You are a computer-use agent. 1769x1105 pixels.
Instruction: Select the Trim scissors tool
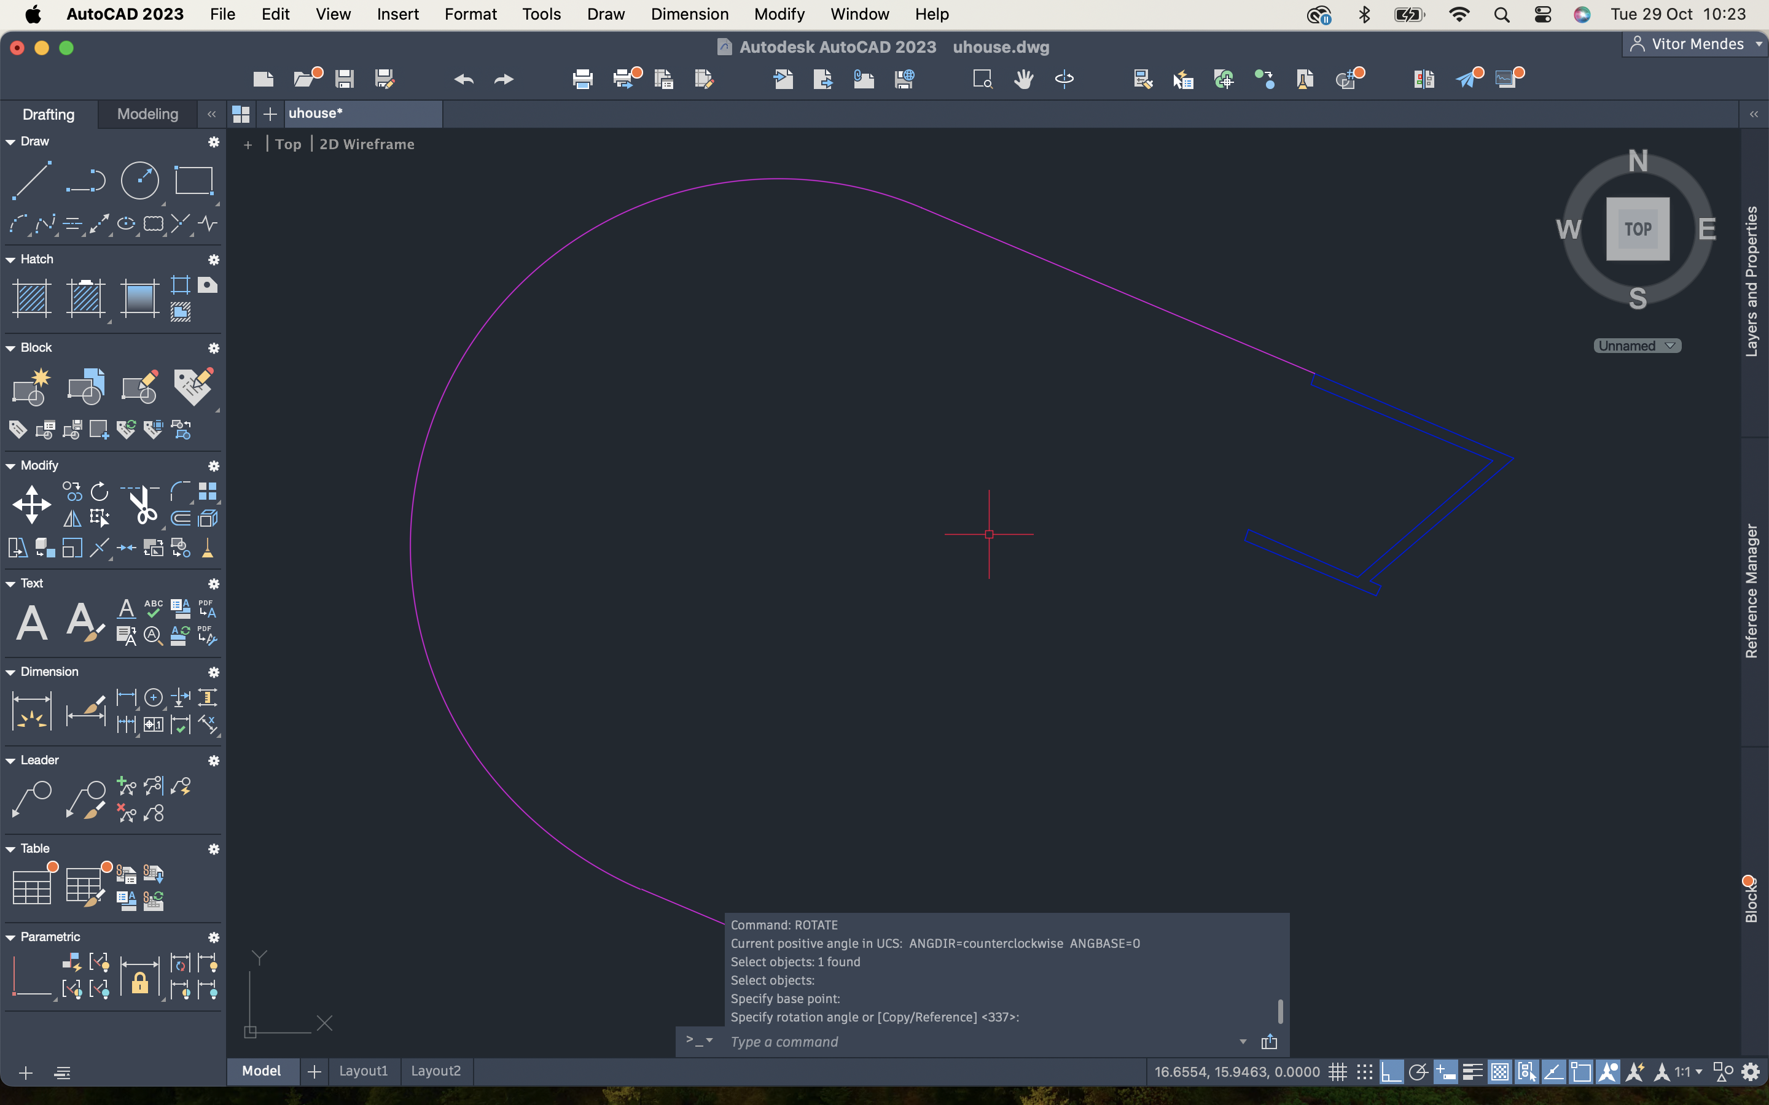(139, 504)
